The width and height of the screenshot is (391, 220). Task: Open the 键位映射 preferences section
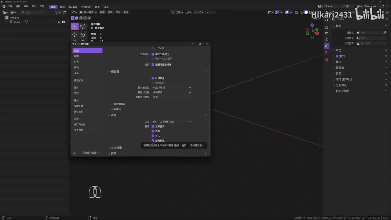pyautogui.click(x=87, y=112)
